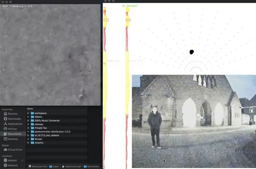Click the rectangle marker on the right yellow bar
The image size is (256, 169).
[128, 20]
